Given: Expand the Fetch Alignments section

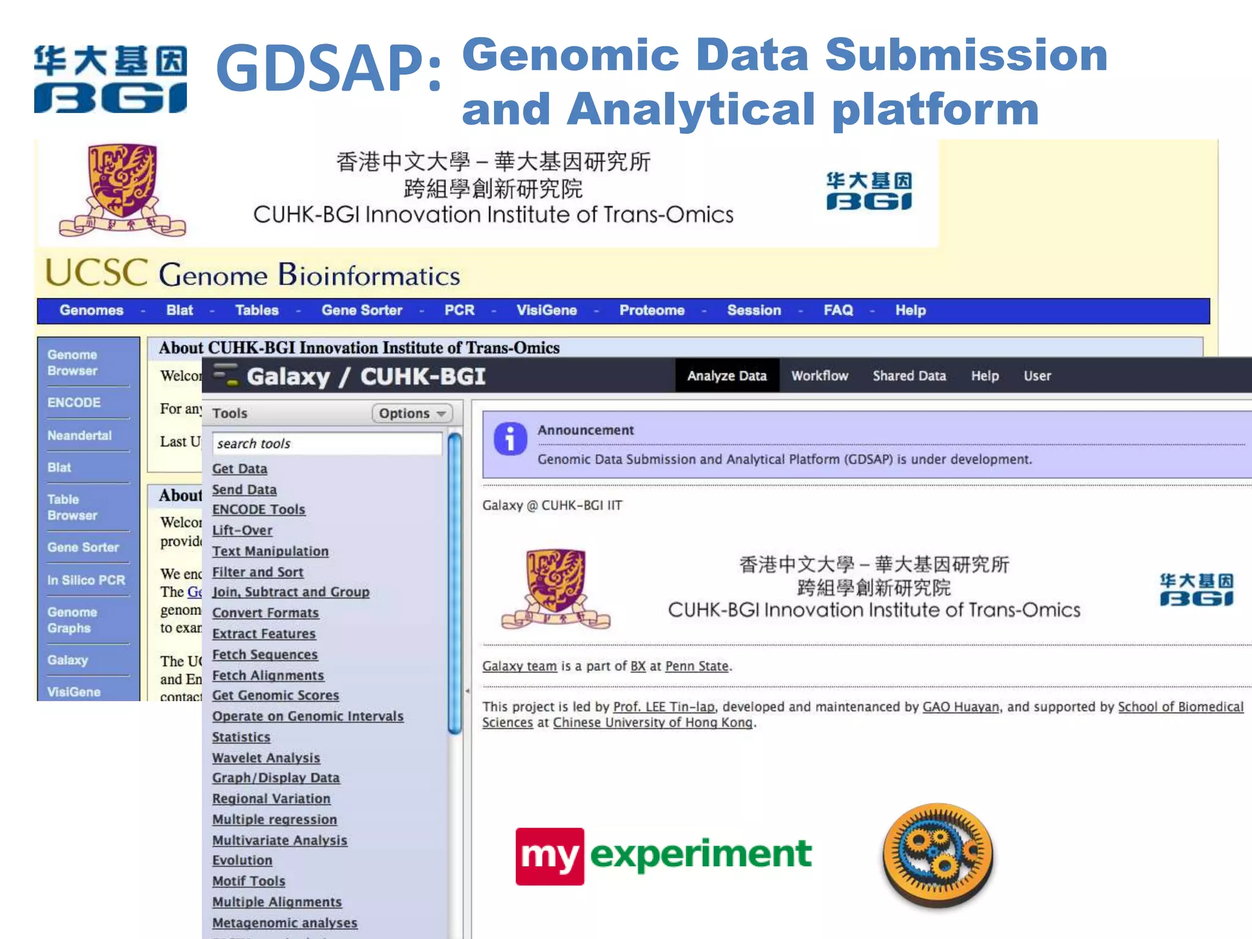Looking at the screenshot, I should pos(268,676).
